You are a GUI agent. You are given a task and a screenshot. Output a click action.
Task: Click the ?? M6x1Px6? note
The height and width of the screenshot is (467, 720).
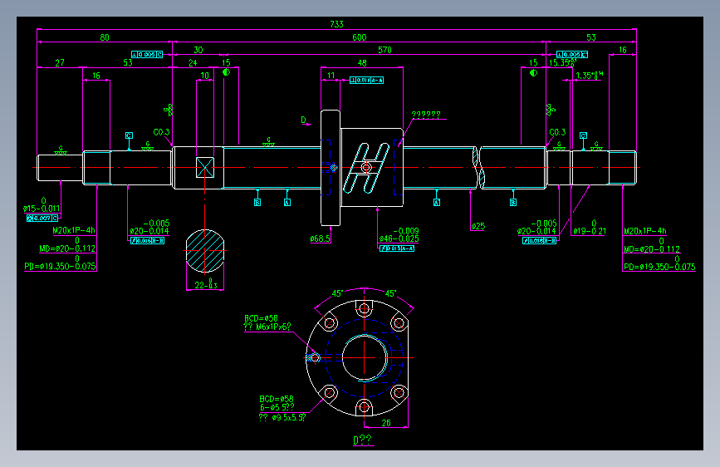tap(267, 327)
